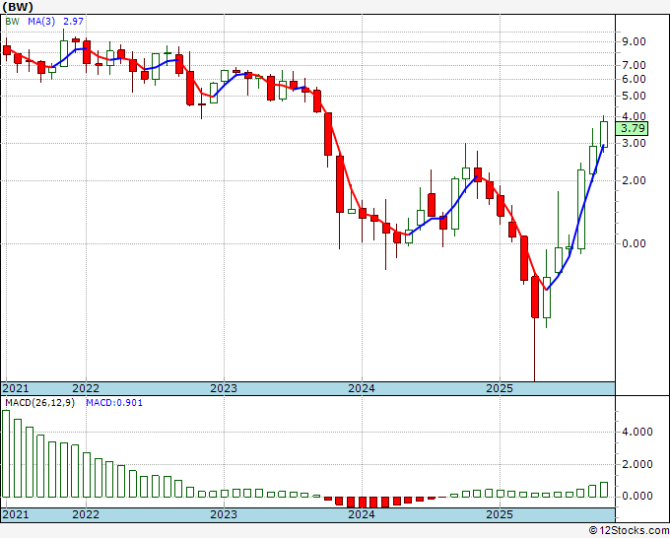Click the 9.00 price axis label
This screenshot has width=670, height=538.
pos(634,42)
